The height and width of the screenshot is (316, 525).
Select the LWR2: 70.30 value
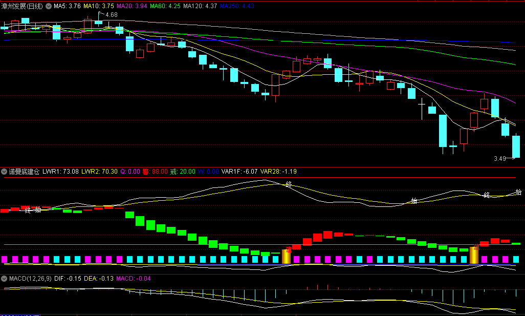pyautogui.click(x=99, y=172)
